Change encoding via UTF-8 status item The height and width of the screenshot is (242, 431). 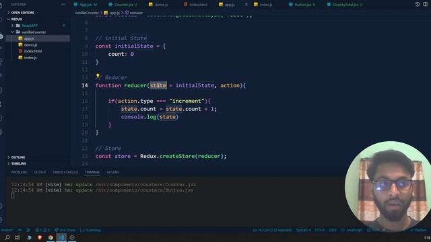(320, 230)
